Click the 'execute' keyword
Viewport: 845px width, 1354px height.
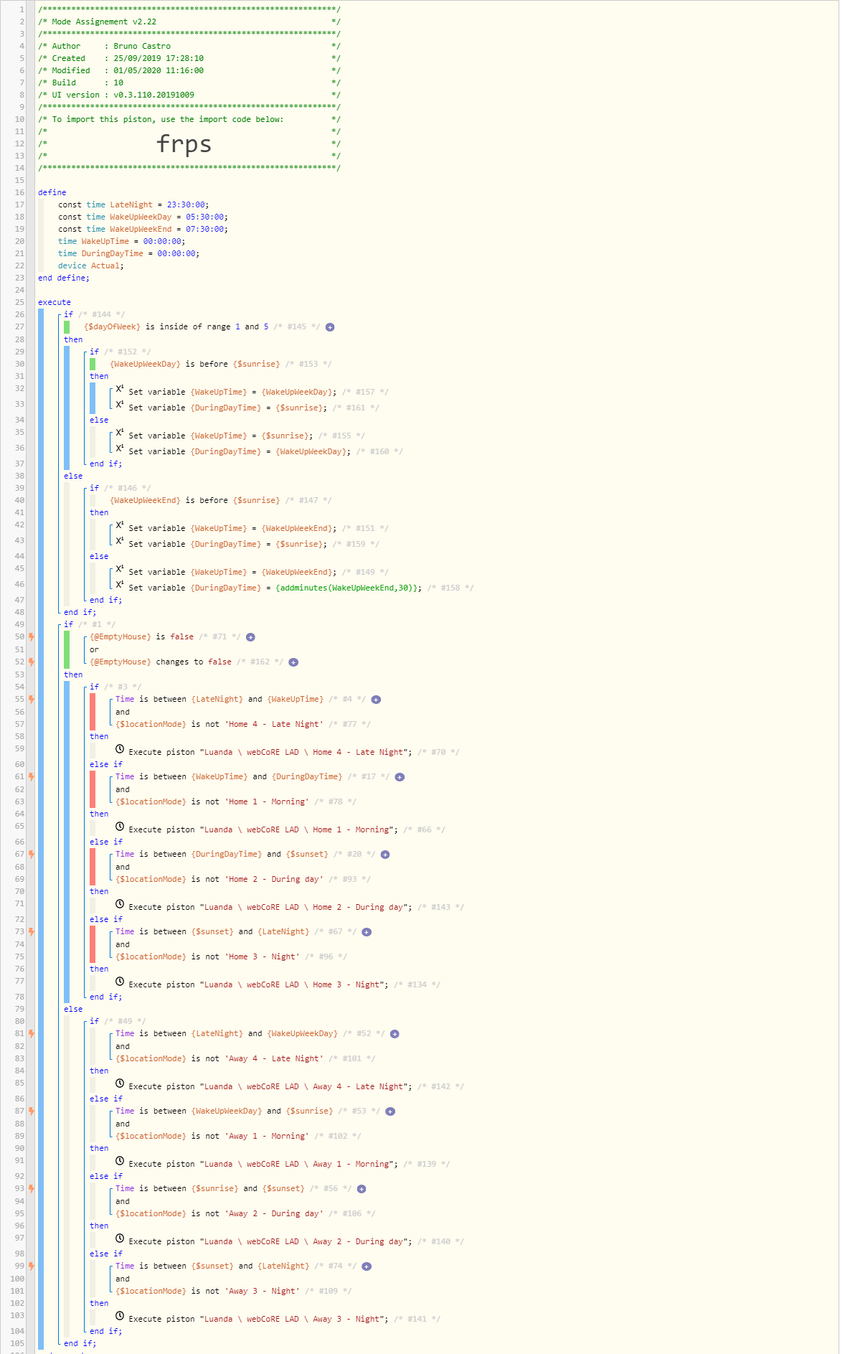point(55,302)
